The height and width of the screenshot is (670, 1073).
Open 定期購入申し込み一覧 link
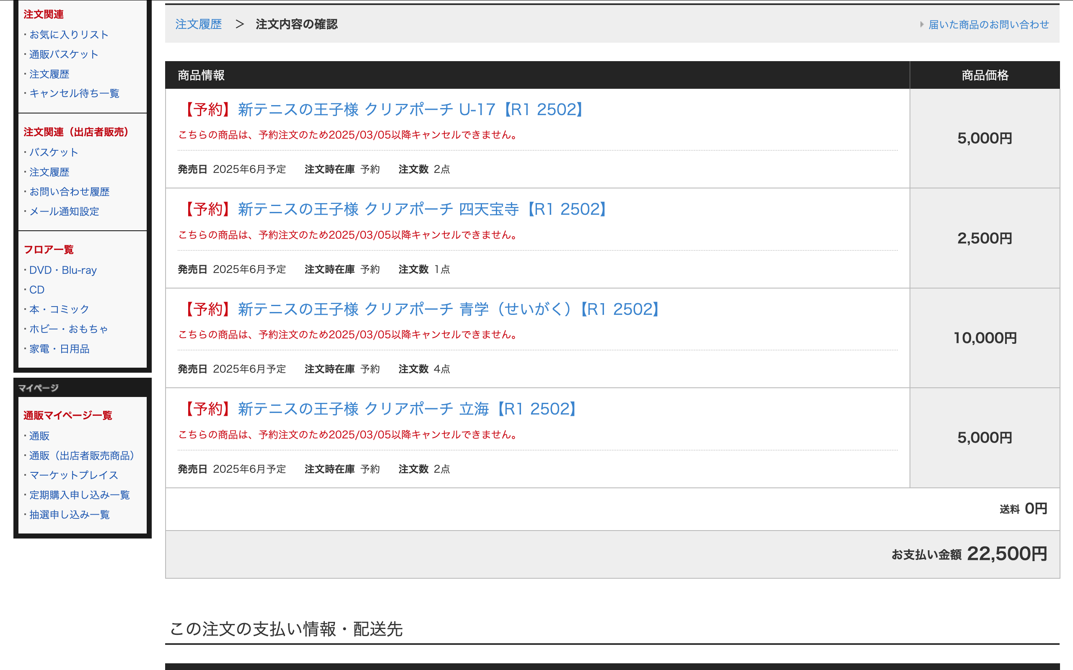pos(79,495)
